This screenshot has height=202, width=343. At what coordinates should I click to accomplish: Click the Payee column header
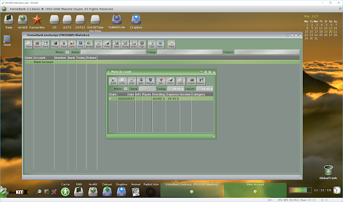click(147, 95)
